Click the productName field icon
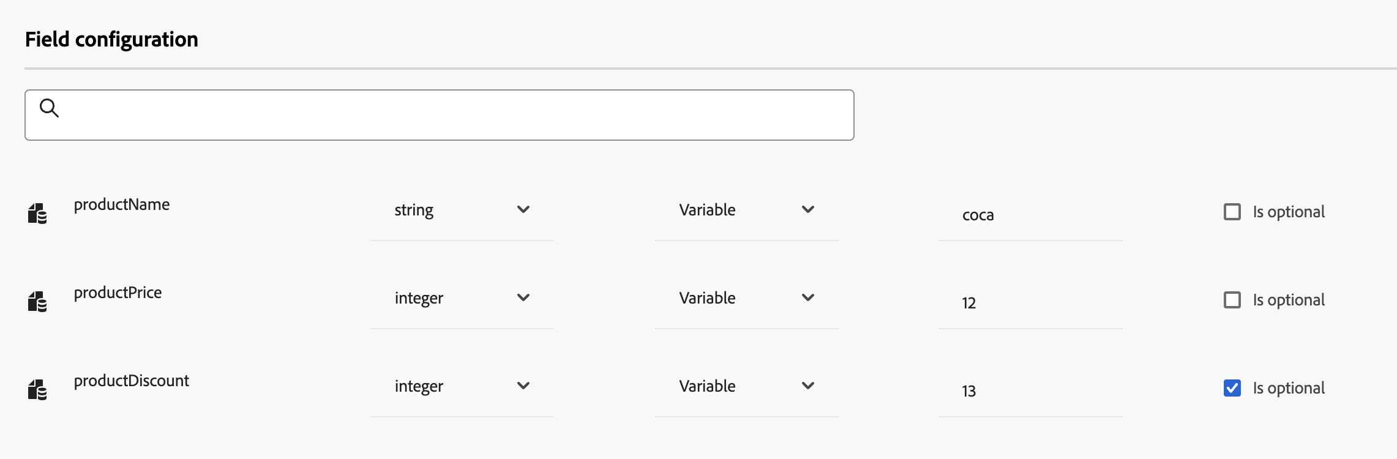The image size is (1397, 459). pos(37,214)
